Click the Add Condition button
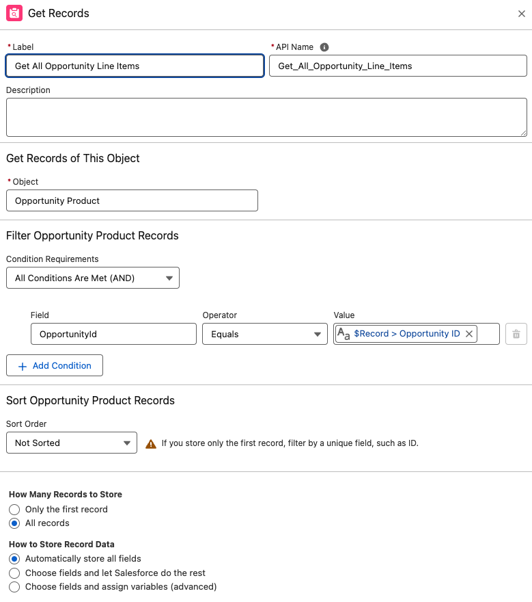Viewport: 532px width, 602px height. click(x=55, y=365)
